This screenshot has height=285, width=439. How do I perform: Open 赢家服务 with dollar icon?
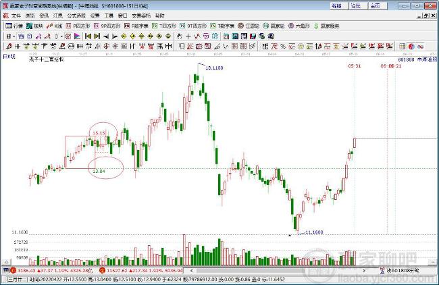326,26
